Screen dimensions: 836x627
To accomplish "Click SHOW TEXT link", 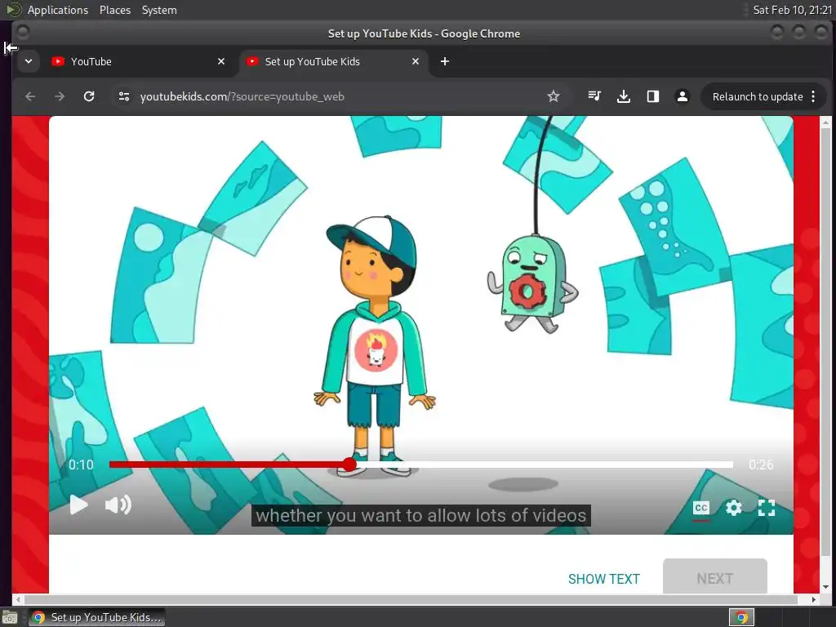I will [603, 579].
